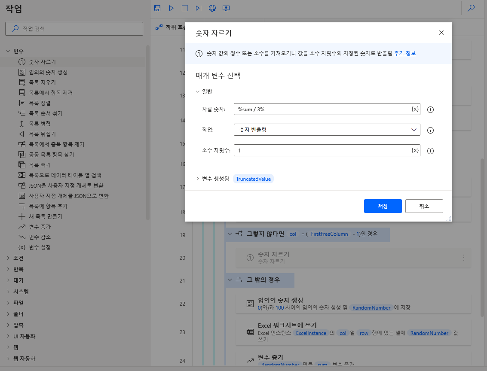Click the actions panel vertical scrollbar
This screenshot has width=487, height=371.
coord(148,133)
